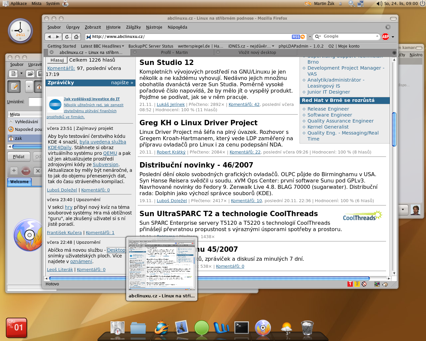
Task: Open the Kernel Generalist job link
Action: pyautogui.click(x=328, y=127)
